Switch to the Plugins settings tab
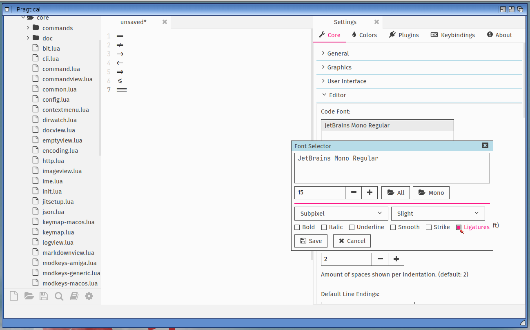Screen dimensions: 530x330 pyautogui.click(x=404, y=35)
